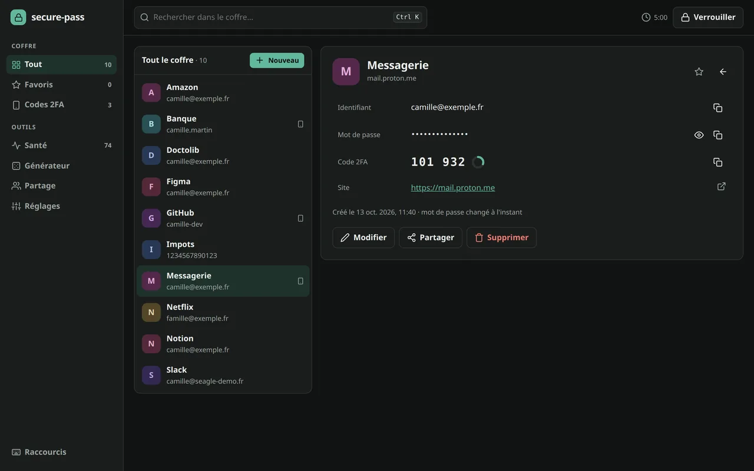Open the Générateur tool
The image size is (754, 471).
tap(61, 166)
